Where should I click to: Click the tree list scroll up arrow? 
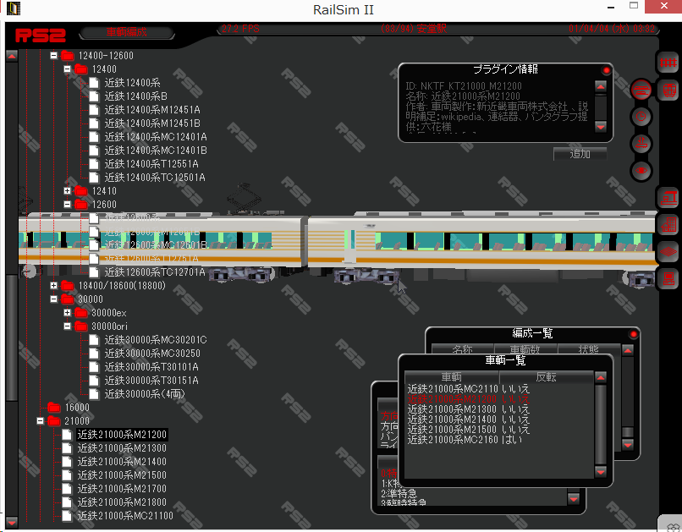[12, 56]
